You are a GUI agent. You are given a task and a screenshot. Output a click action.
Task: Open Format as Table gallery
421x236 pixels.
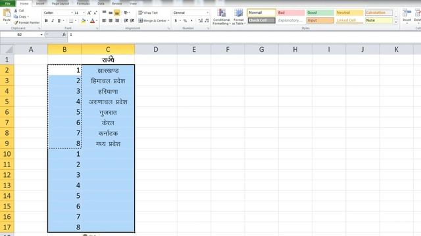[238, 17]
